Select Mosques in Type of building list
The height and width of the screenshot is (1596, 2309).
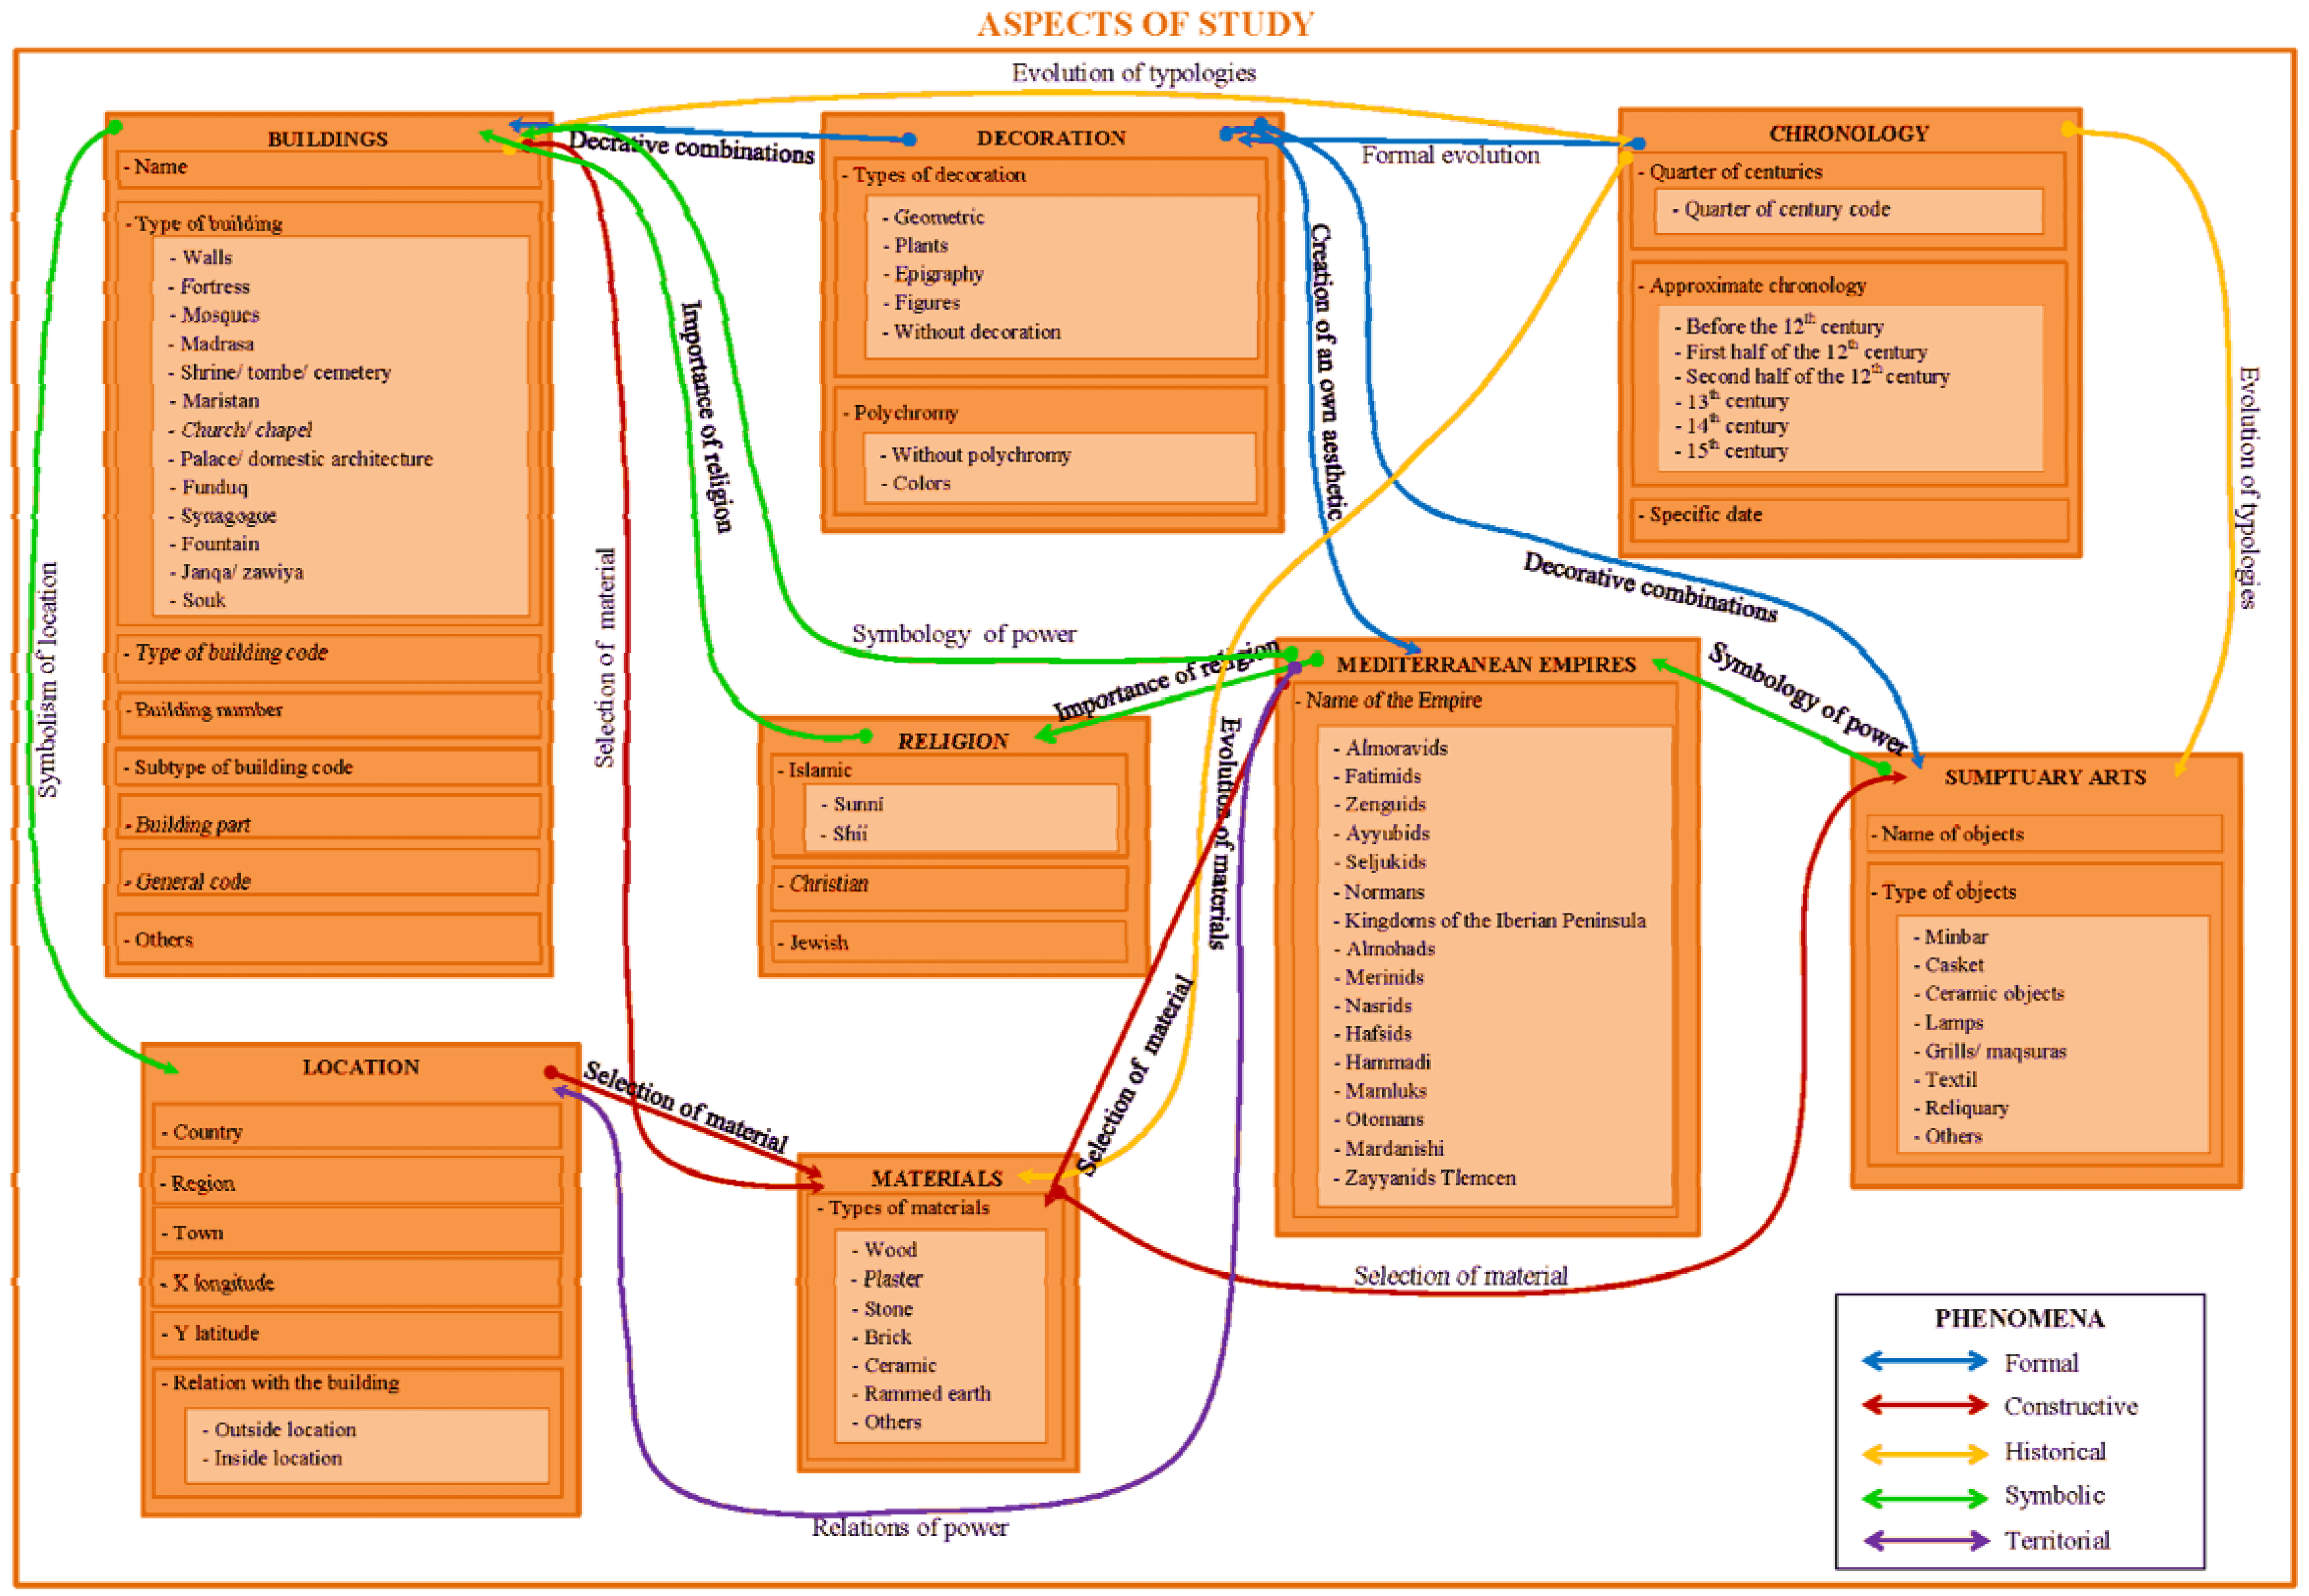[x=220, y=315]
